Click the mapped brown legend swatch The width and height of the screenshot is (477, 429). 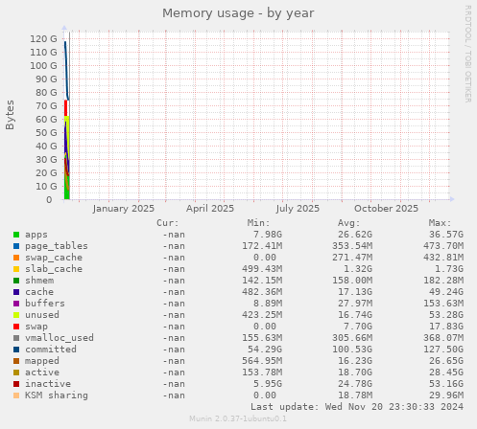point(16,361)
